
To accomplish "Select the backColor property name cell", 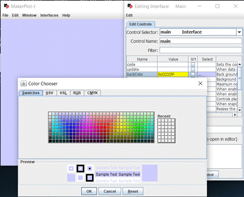I will pos(142,74).
